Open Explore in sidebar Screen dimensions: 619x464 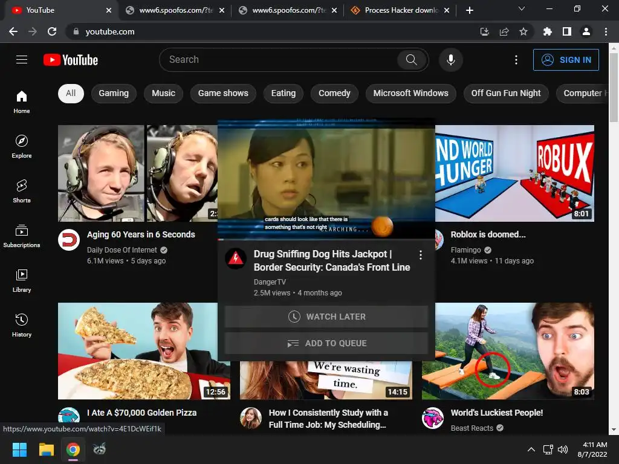[22, 146]
